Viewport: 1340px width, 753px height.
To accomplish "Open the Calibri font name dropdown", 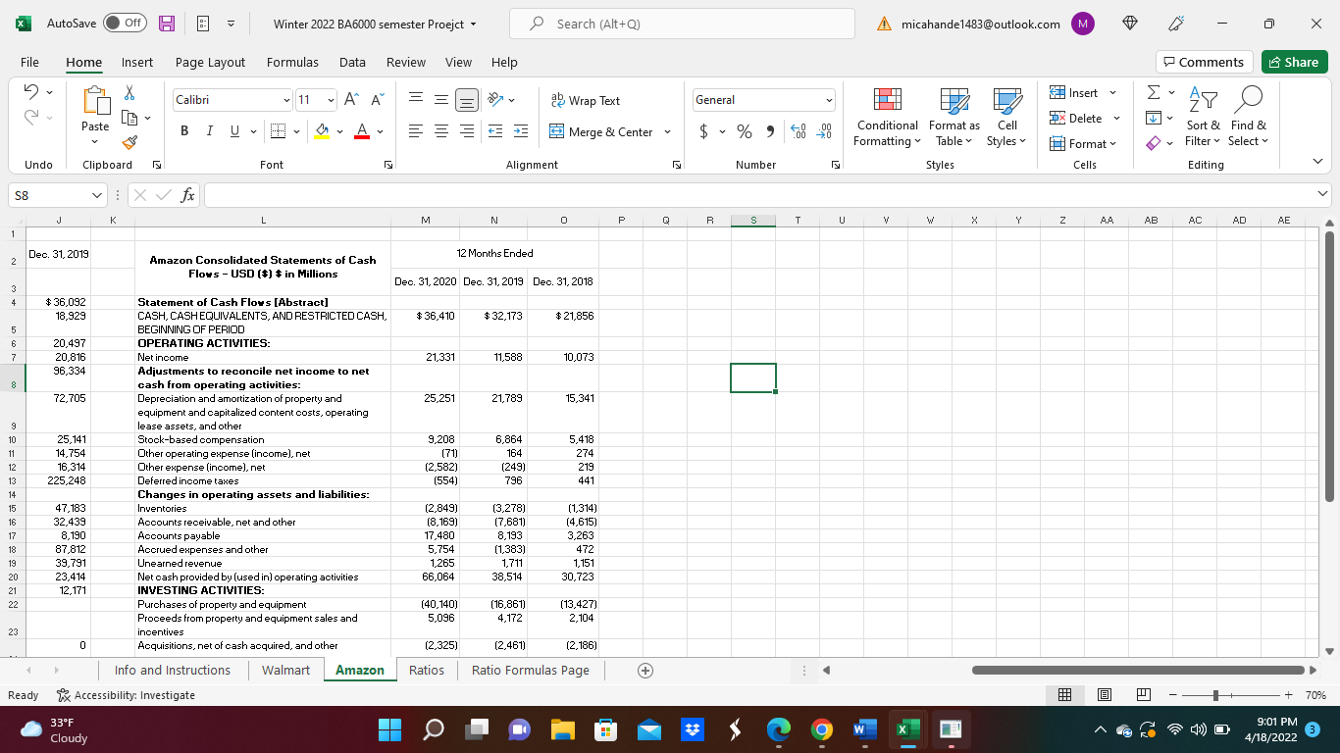I will pos(285,100).
